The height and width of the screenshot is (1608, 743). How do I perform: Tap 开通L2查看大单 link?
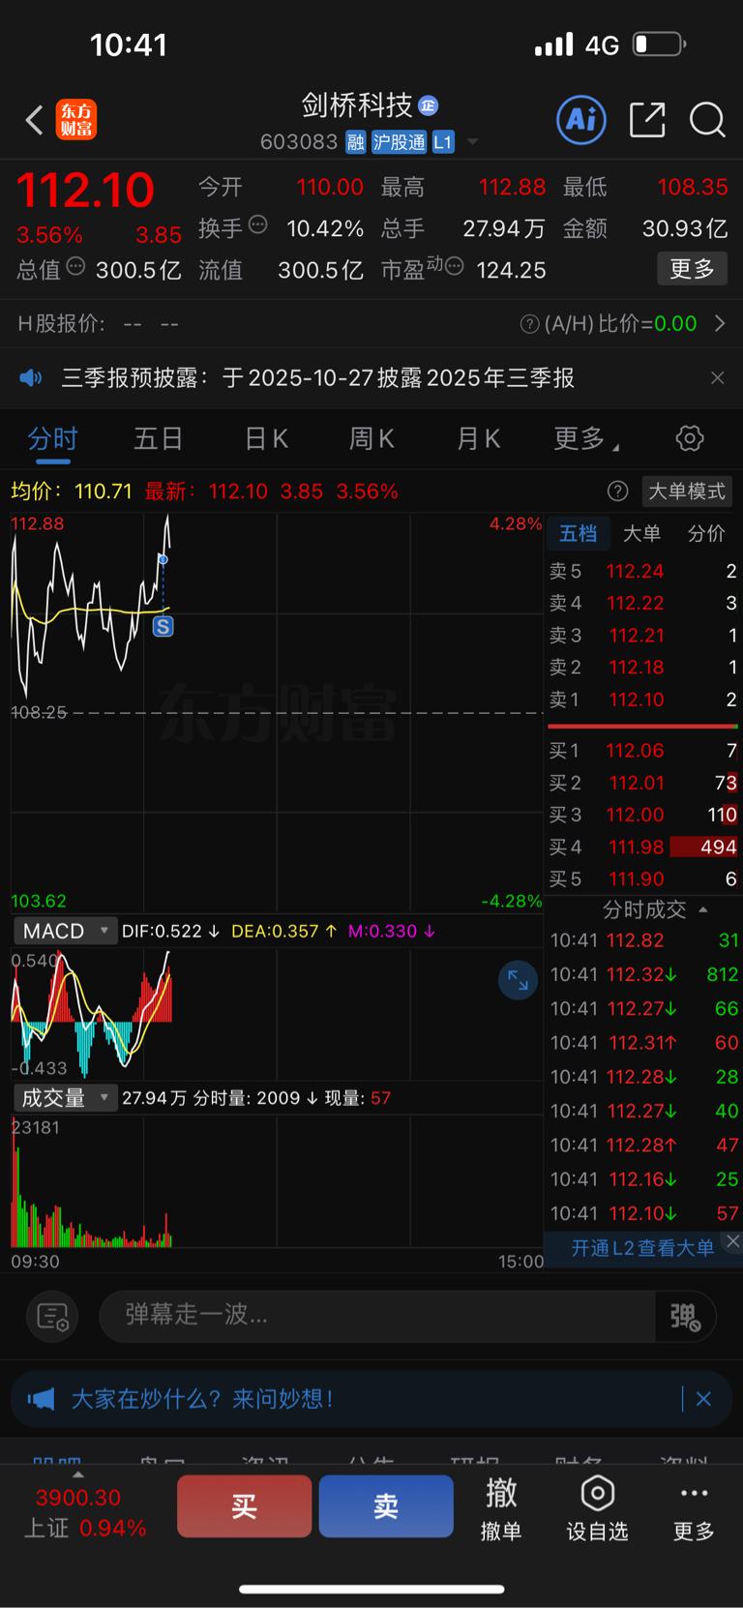coord(641,1248)
